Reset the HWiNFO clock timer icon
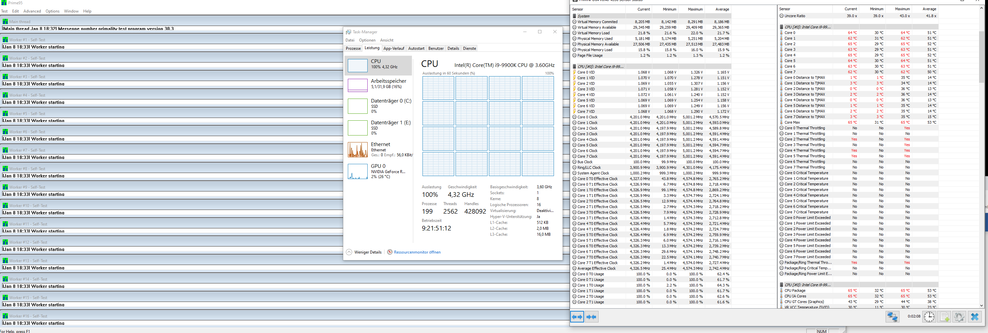988x333 pixels. [929, 317]
